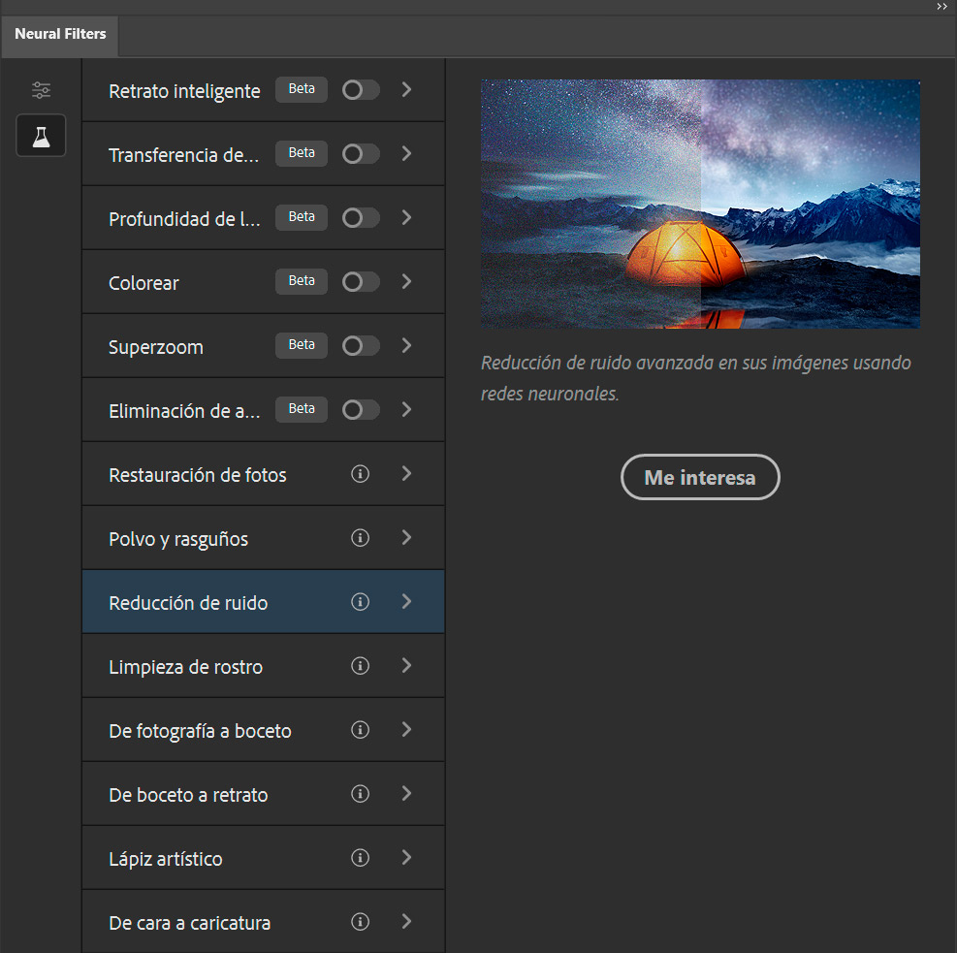Collapse the panel with the double chevron
The width and height of the screenshot is (957, 953).
(x=941, y=7)
